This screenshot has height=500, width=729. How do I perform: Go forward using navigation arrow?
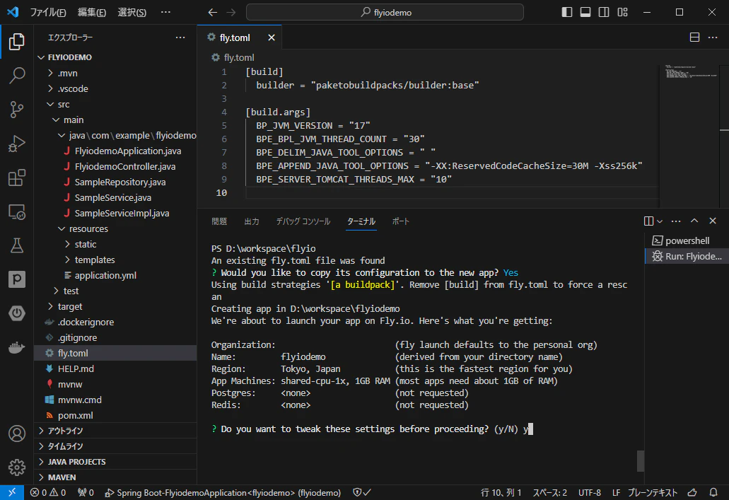231,12
